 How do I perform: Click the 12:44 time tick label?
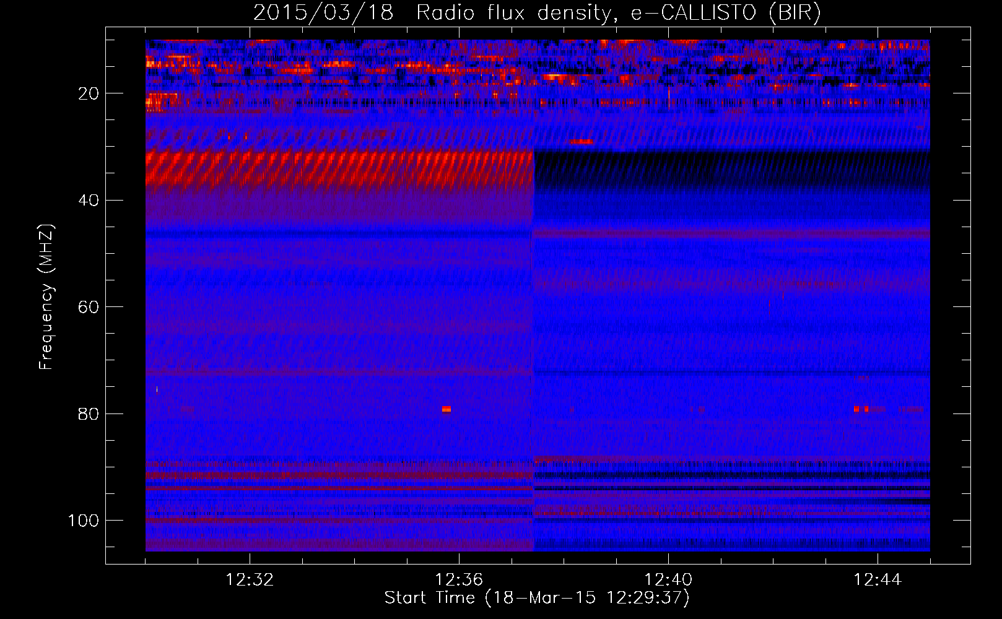(x=878, y=580)
